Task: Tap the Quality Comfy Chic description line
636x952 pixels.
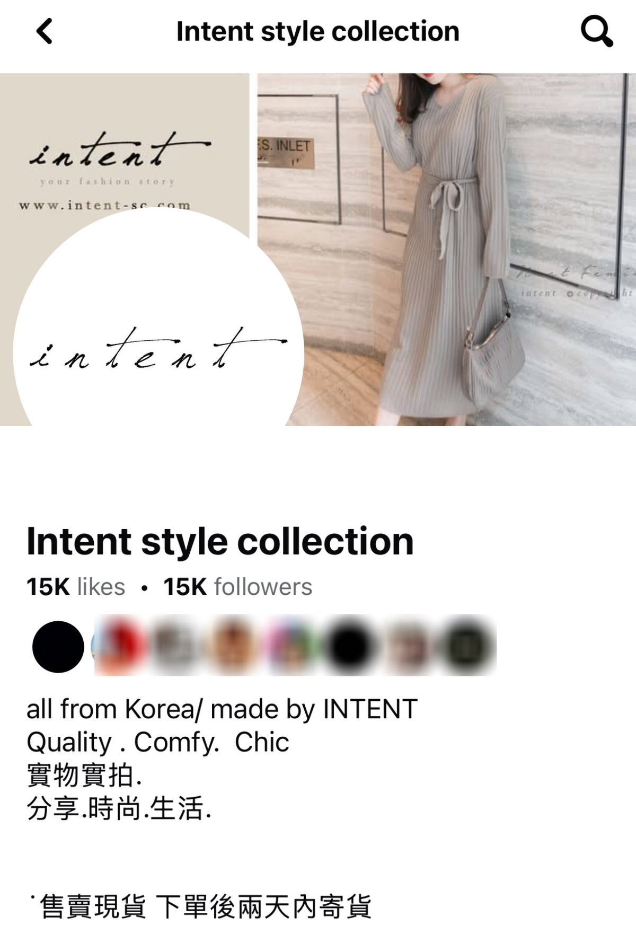Action: coord(158,742)
